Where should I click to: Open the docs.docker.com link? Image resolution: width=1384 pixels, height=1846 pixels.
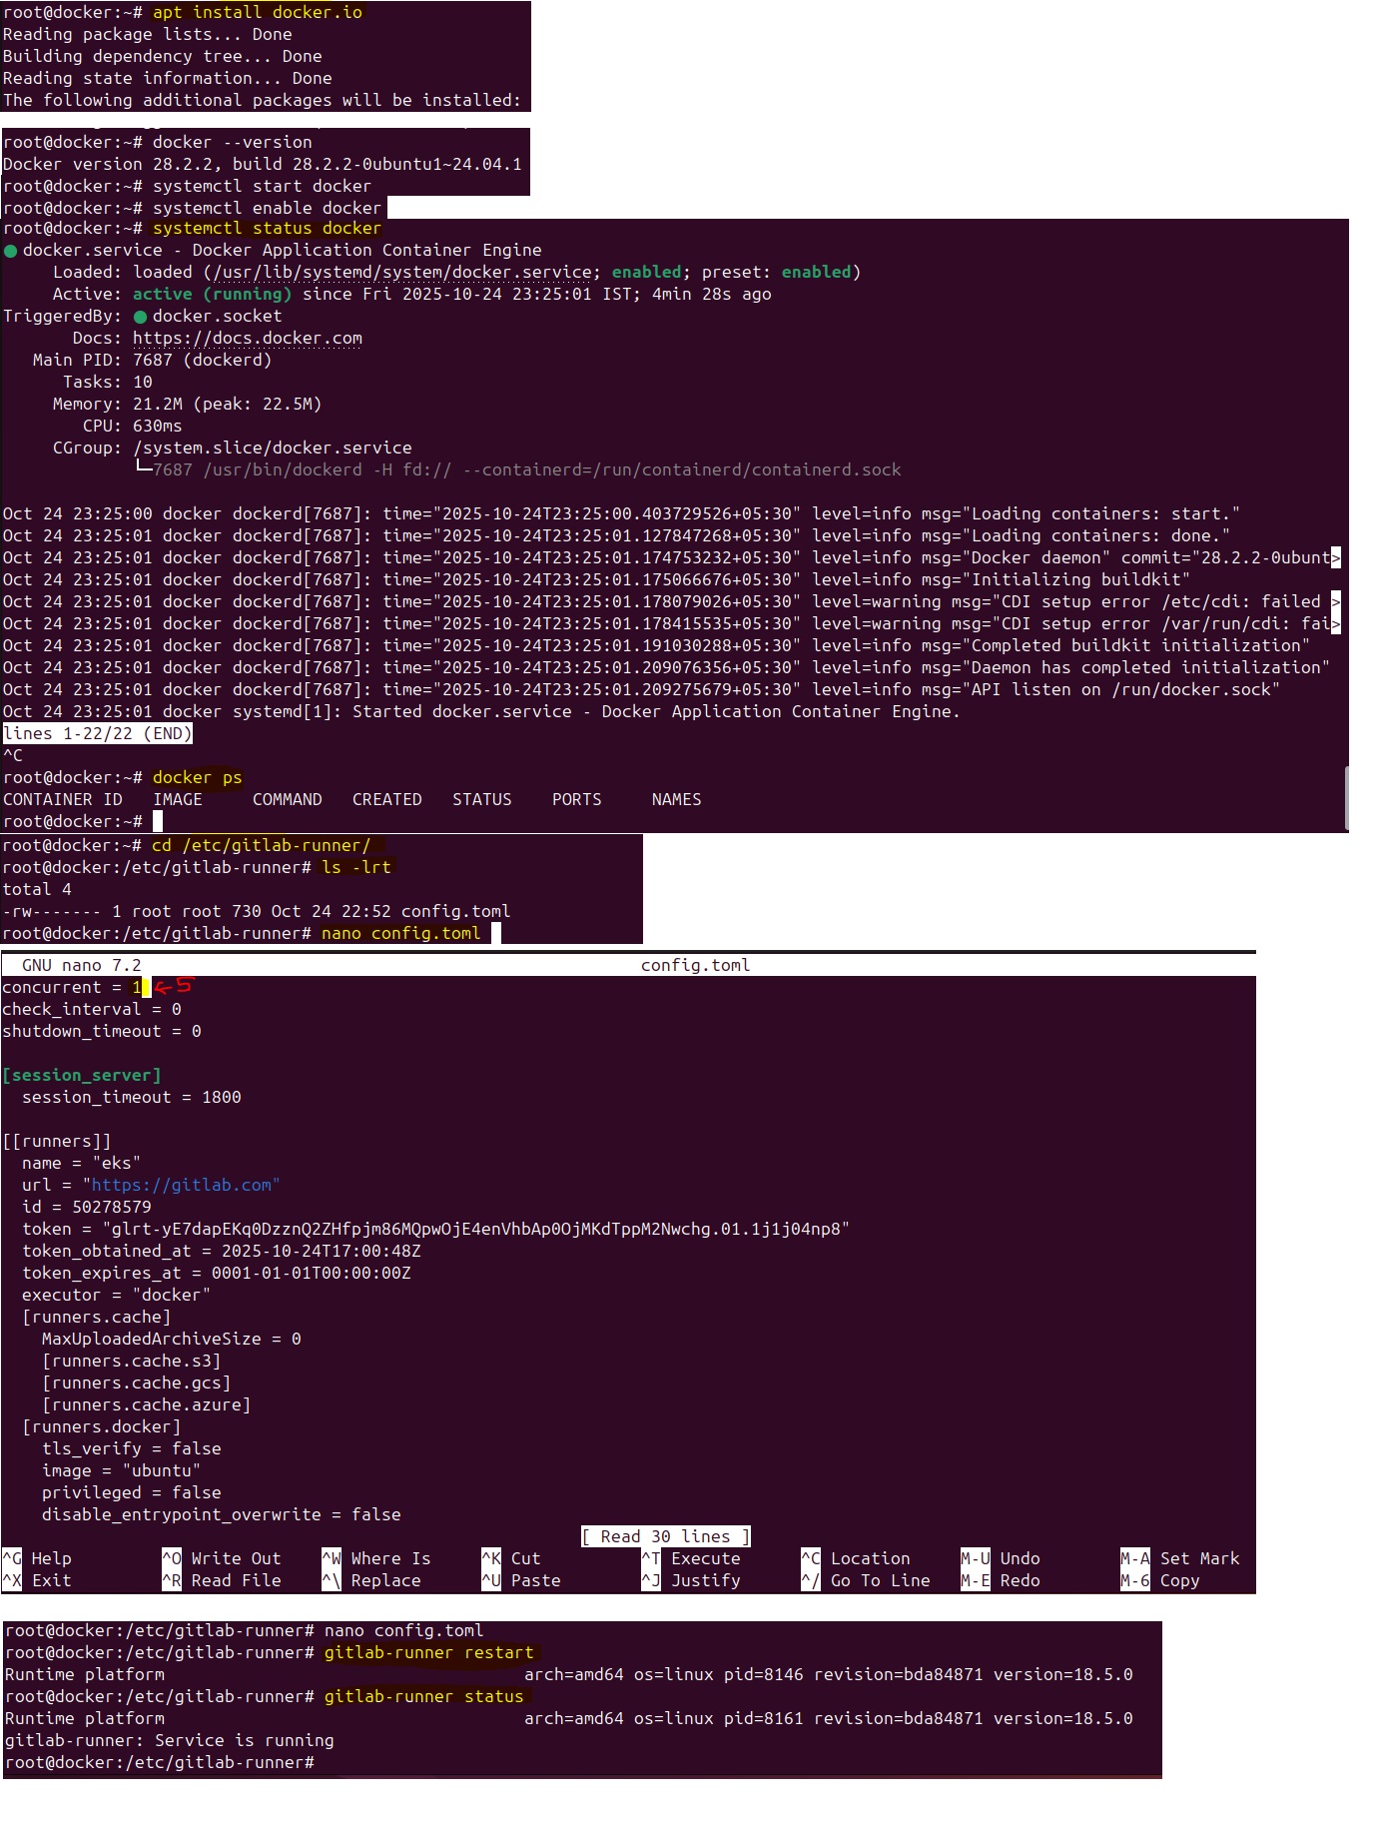[x=247, y=339]
